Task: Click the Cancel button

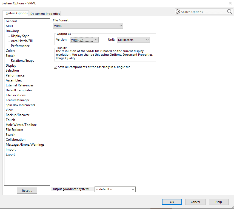Action: pyautogui.click(x=195, y=202)
